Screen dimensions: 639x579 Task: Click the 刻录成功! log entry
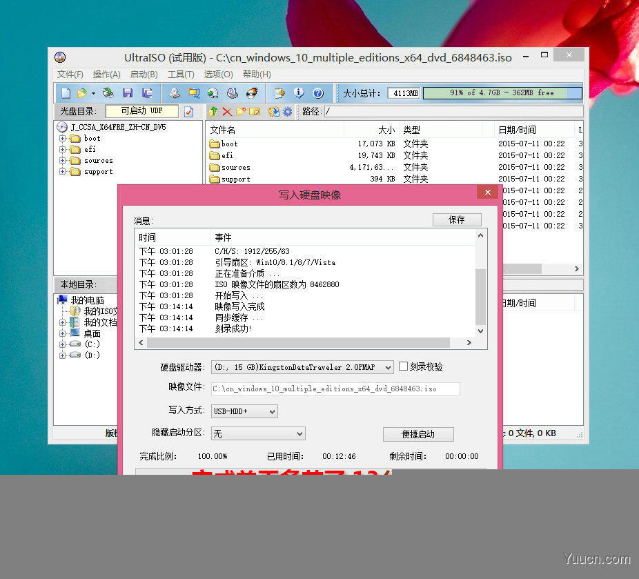(x=233, y=328)
